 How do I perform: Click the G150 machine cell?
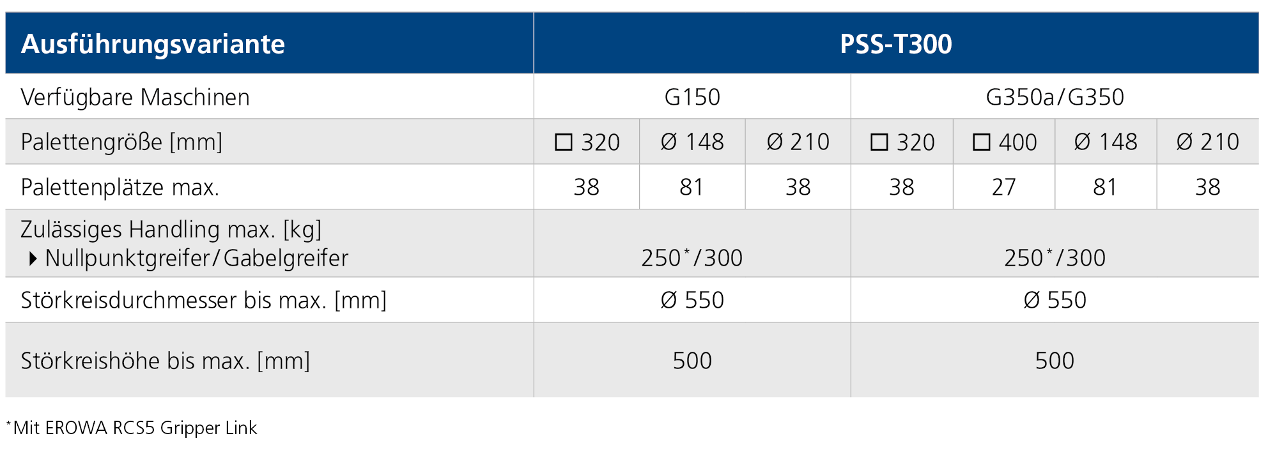click(692, 97)
